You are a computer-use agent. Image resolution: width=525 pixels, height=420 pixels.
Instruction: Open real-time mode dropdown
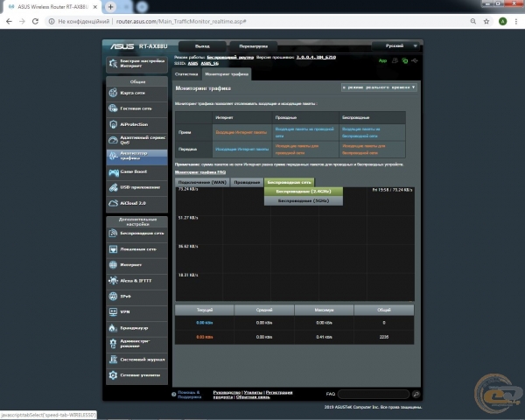(x=379, y=87)
